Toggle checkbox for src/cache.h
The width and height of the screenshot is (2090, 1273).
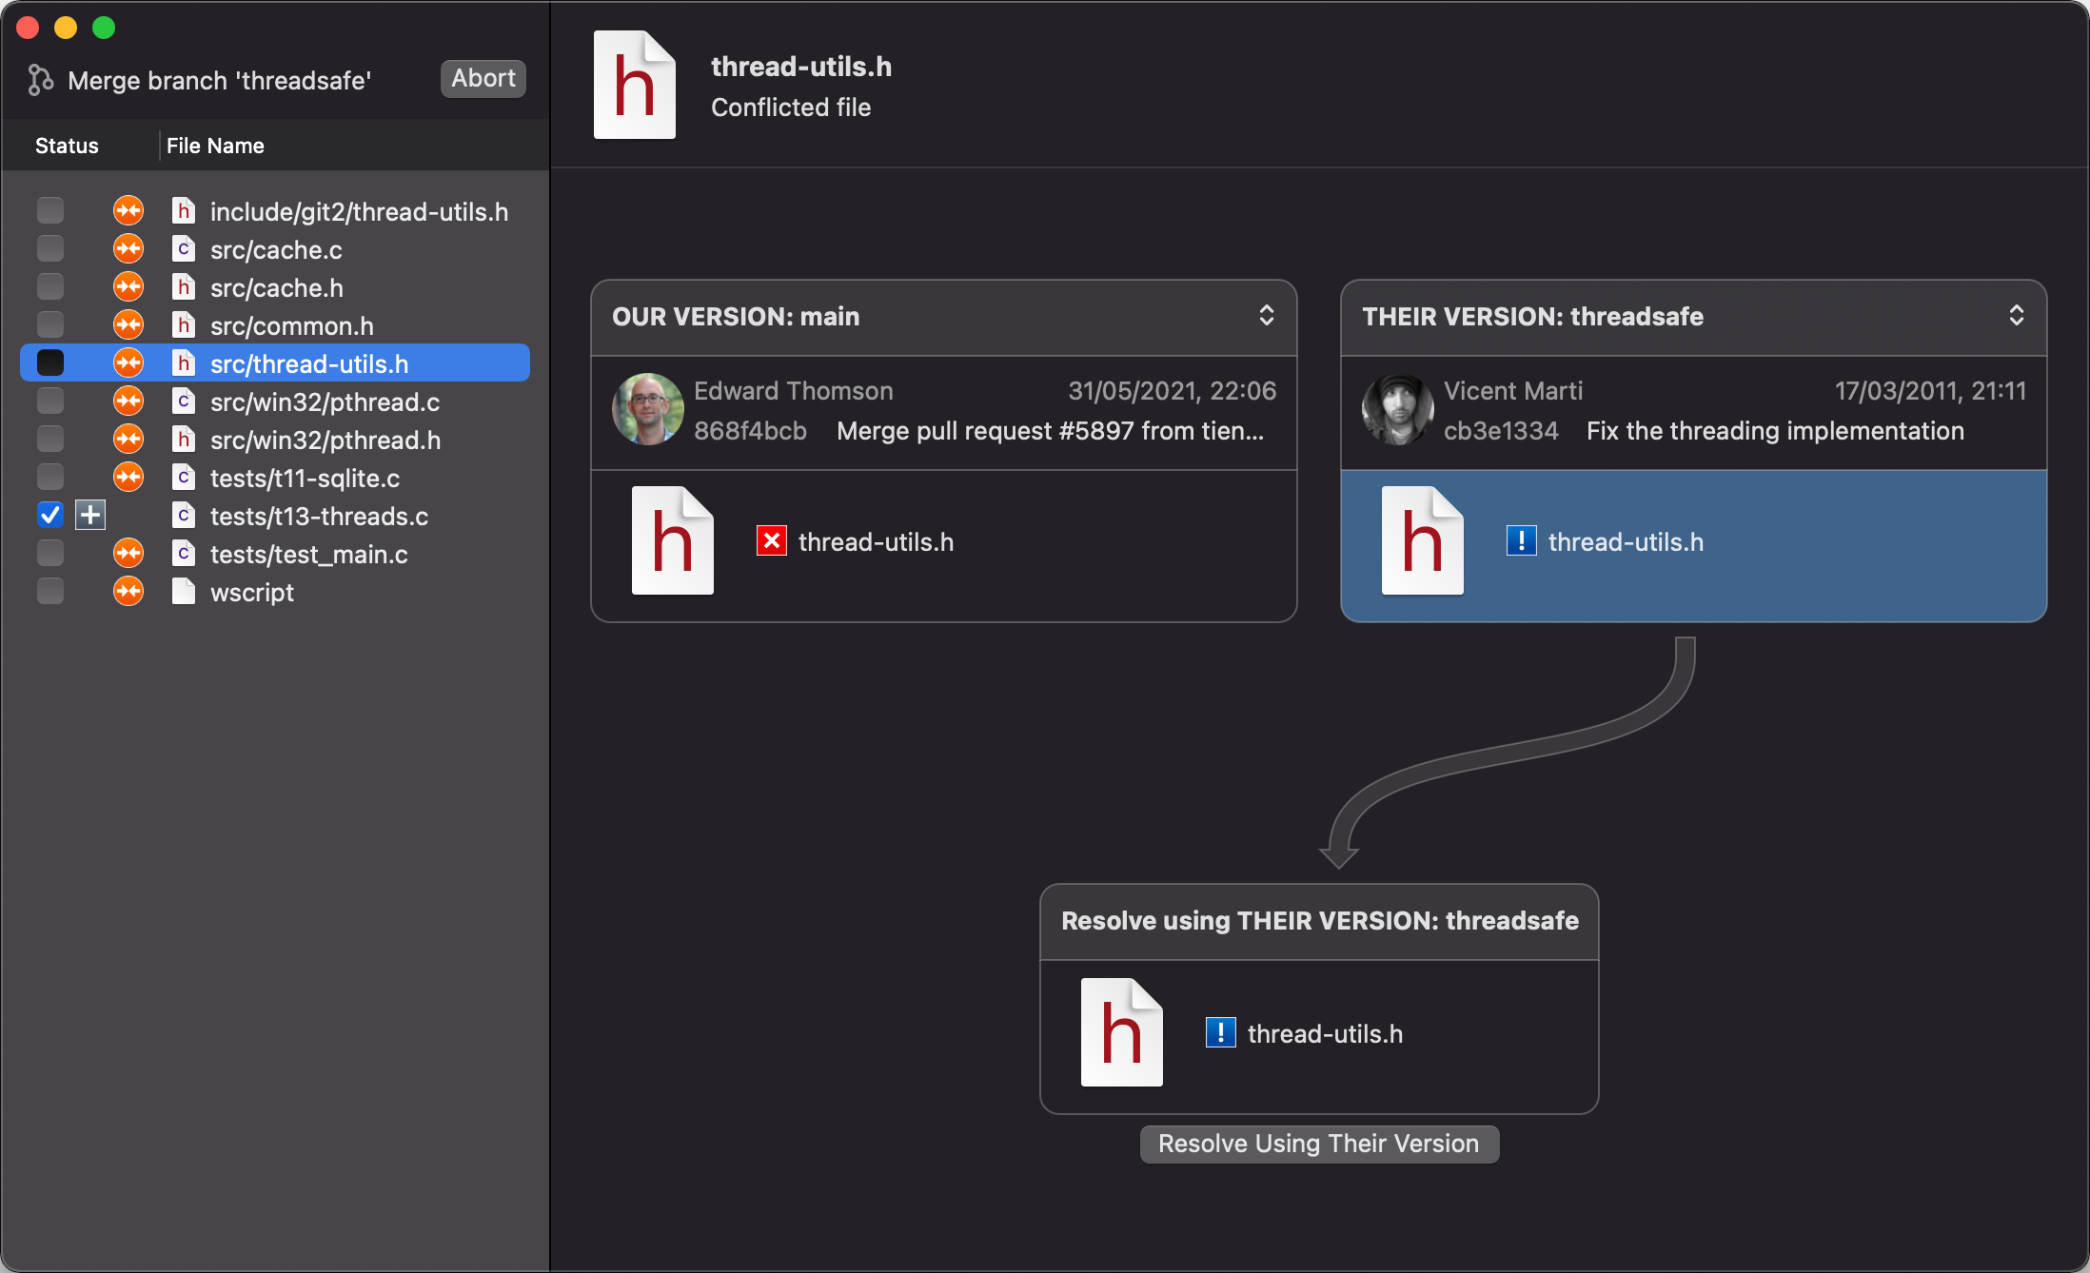pyautogui.click(x=50, y=286)
